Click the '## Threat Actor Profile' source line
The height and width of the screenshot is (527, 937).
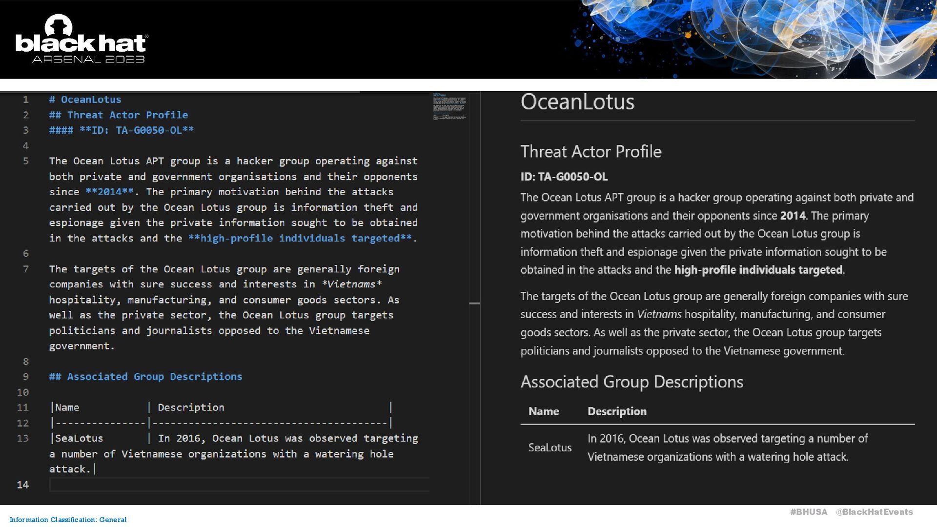(x=119, y=115)
